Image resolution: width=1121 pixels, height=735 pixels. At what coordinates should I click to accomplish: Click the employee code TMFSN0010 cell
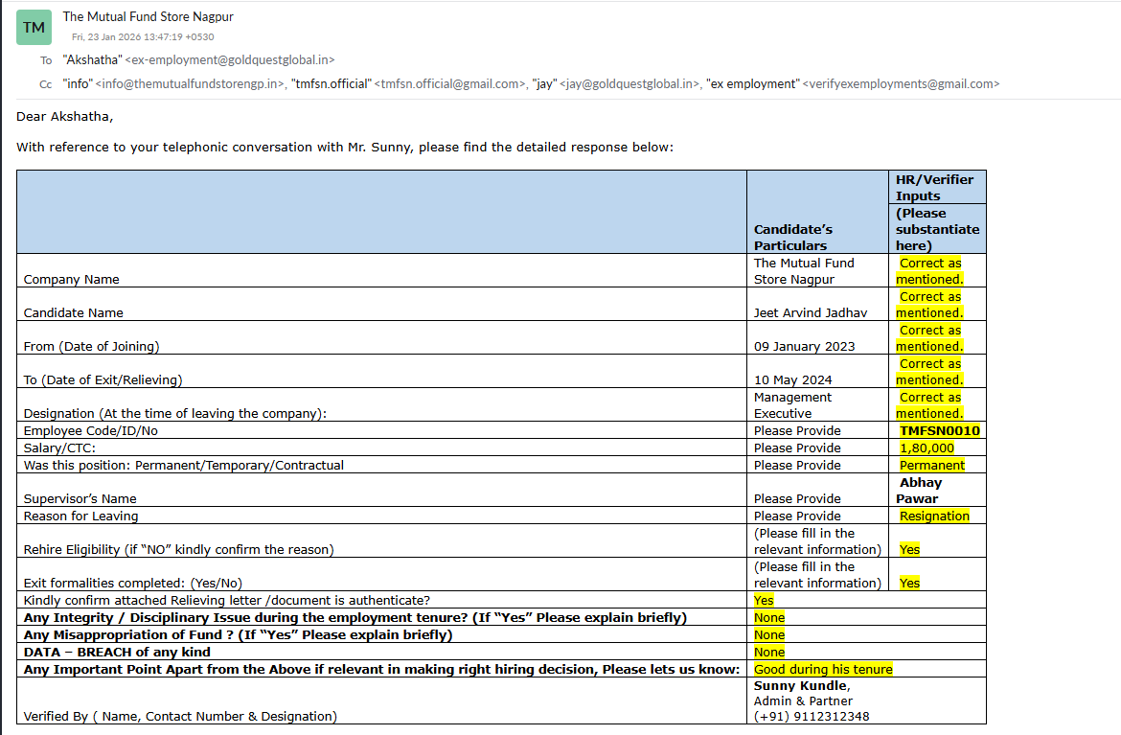939,431
